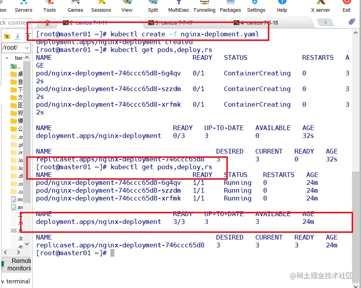Open the Games toolbar icon
361x288 pixels.
75,6
